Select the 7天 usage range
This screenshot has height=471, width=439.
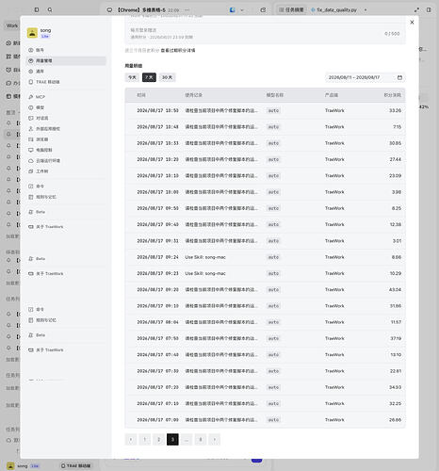click(x=149, y=77)
